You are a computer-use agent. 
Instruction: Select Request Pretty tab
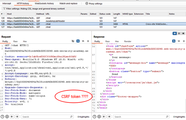coord(5,41)
